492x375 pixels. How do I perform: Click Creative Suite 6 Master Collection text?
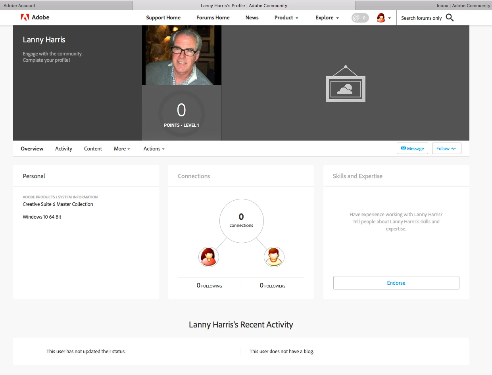pyautogui.click(x=58, y=204)
